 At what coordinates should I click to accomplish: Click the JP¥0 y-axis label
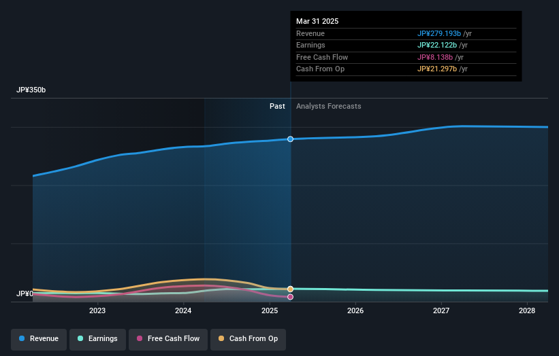(x=25, y=293)
